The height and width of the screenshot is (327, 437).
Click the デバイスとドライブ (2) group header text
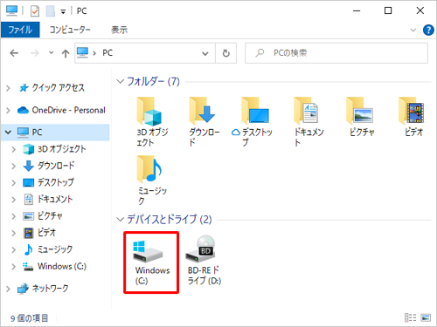point(170,220)
